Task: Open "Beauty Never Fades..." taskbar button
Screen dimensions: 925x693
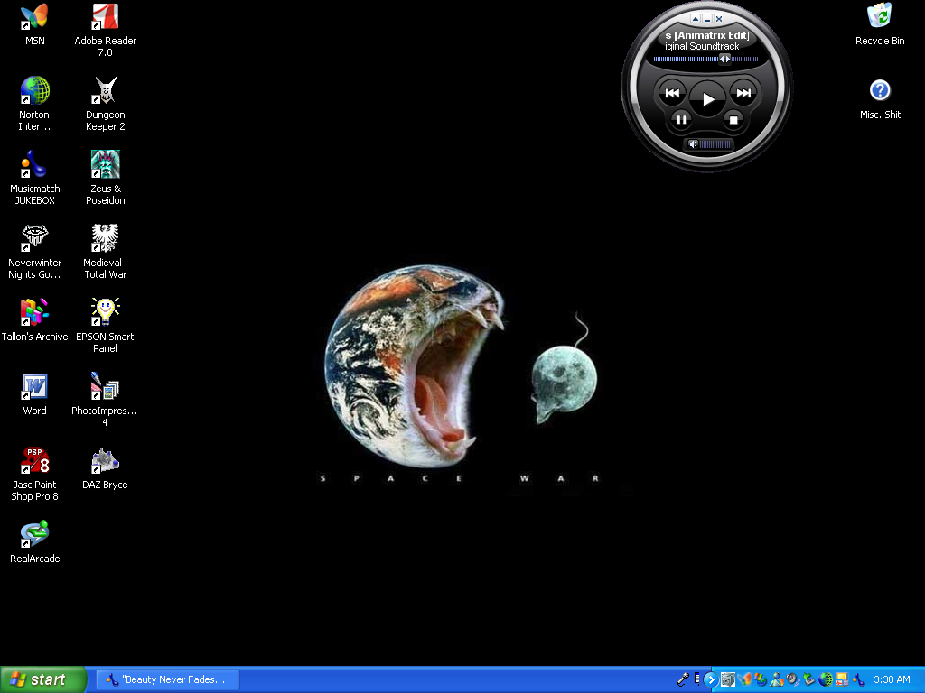Action: [167, 679]
